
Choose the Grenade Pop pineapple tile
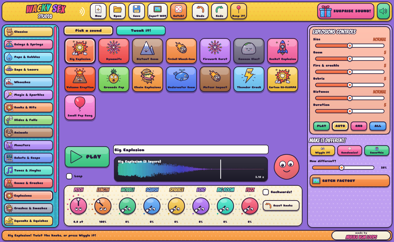114,79
